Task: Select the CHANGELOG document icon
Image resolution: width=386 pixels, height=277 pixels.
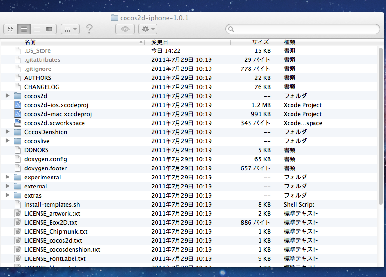Action: click(x=18, y=87)
